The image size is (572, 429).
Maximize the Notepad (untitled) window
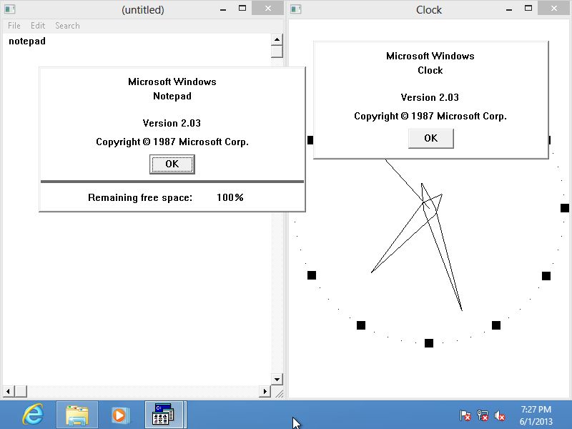click(x=242, y=9)
